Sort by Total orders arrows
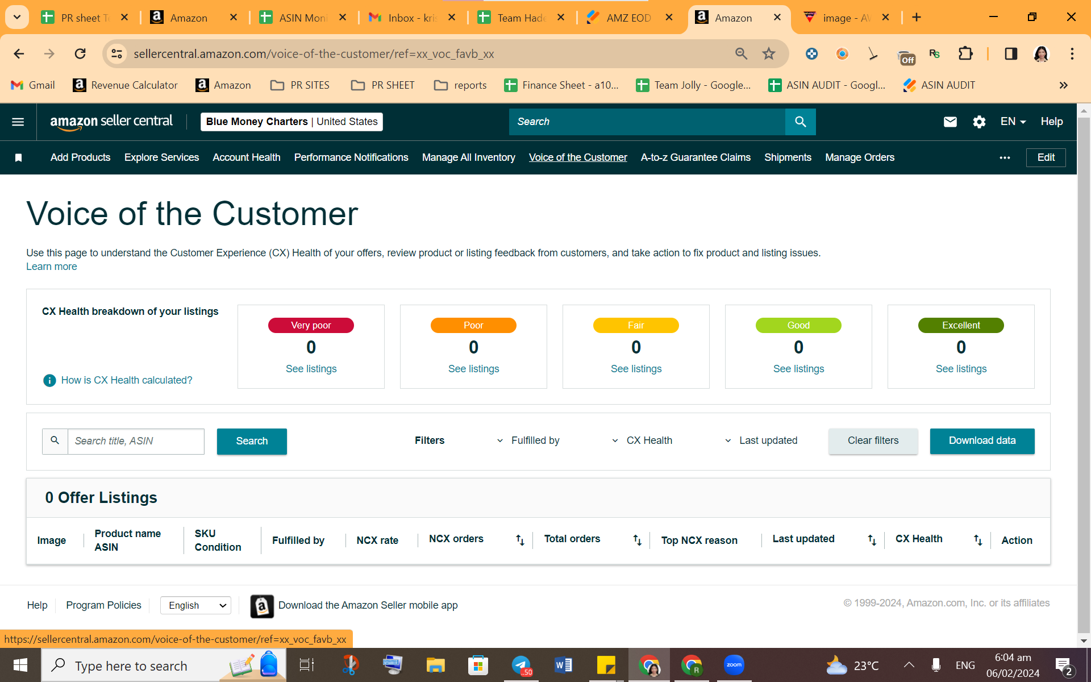This screenshot has height=682, width=1091. (x=637, y=540)
